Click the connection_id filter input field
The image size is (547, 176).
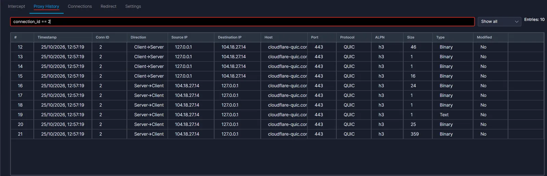(x=242, y=21)
